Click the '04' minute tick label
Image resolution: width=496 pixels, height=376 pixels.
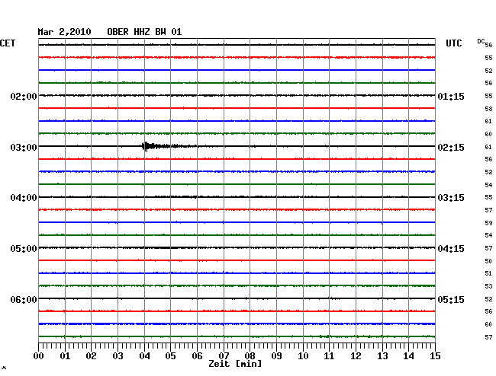(144, 356)
